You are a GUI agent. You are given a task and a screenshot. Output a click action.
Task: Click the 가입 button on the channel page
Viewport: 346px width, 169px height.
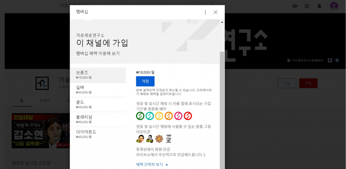point(287,83)
